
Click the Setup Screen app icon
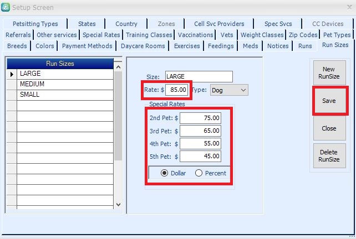point(6,7)
